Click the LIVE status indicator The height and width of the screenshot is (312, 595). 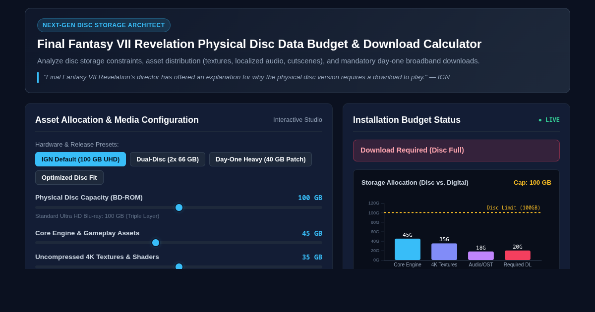(x=549, y=120)
